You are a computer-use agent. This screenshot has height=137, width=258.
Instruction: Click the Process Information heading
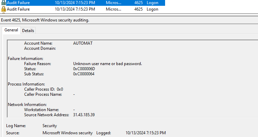[x=26, y=84]
